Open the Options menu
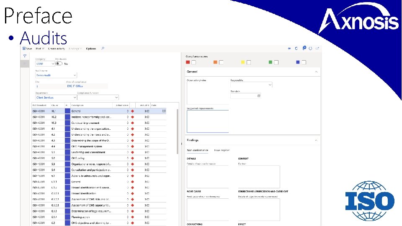This screenshot has height=226, width=402. (x=91, y=49)
